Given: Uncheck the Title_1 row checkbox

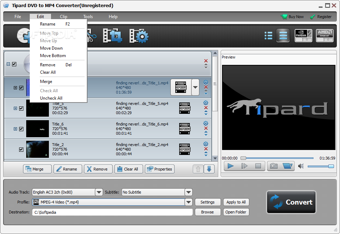Looking at the screenshot, I should pos(21,88).
